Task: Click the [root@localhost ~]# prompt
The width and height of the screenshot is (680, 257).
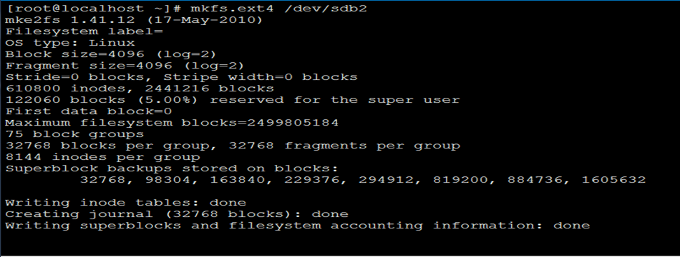Action: coord(93,9)
